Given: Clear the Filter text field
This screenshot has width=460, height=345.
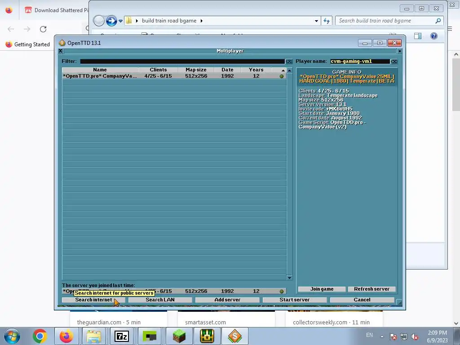Looking at the screenshot, I should [x=289, y=61].
